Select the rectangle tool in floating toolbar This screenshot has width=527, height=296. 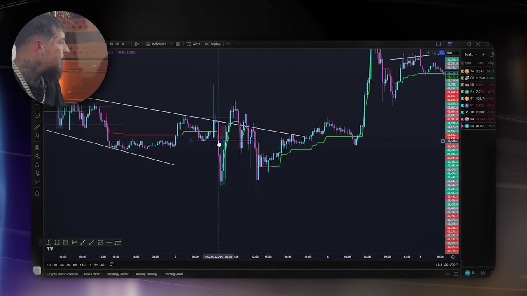point(57,242)
